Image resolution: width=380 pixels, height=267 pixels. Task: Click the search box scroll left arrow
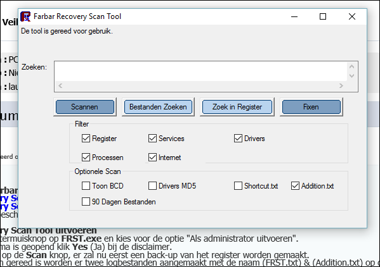(x=60, y=85)
